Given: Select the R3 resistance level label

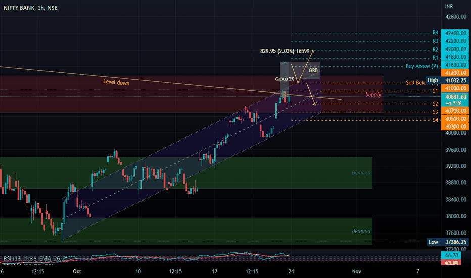Looking at the screenshot, I should point(435,41).
